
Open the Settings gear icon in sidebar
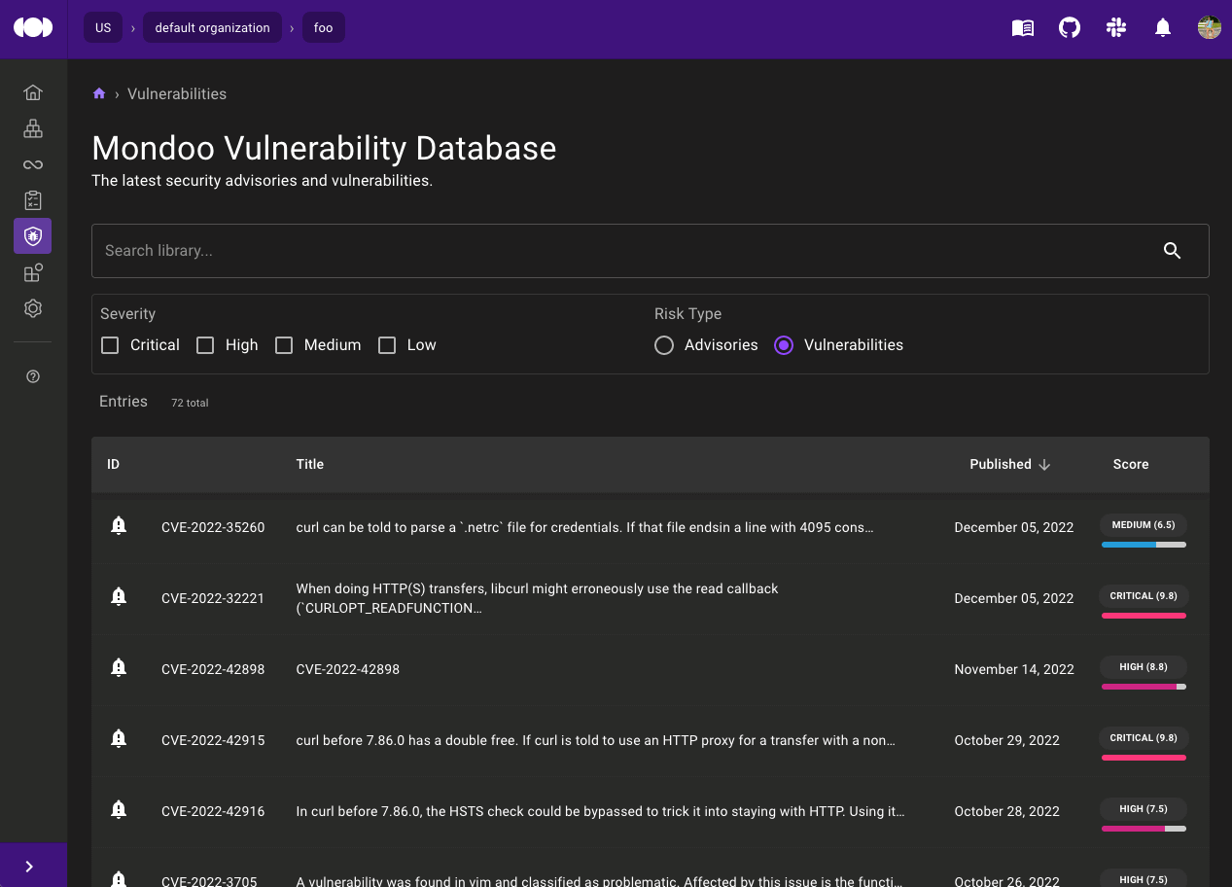click(x=32, y=308)
